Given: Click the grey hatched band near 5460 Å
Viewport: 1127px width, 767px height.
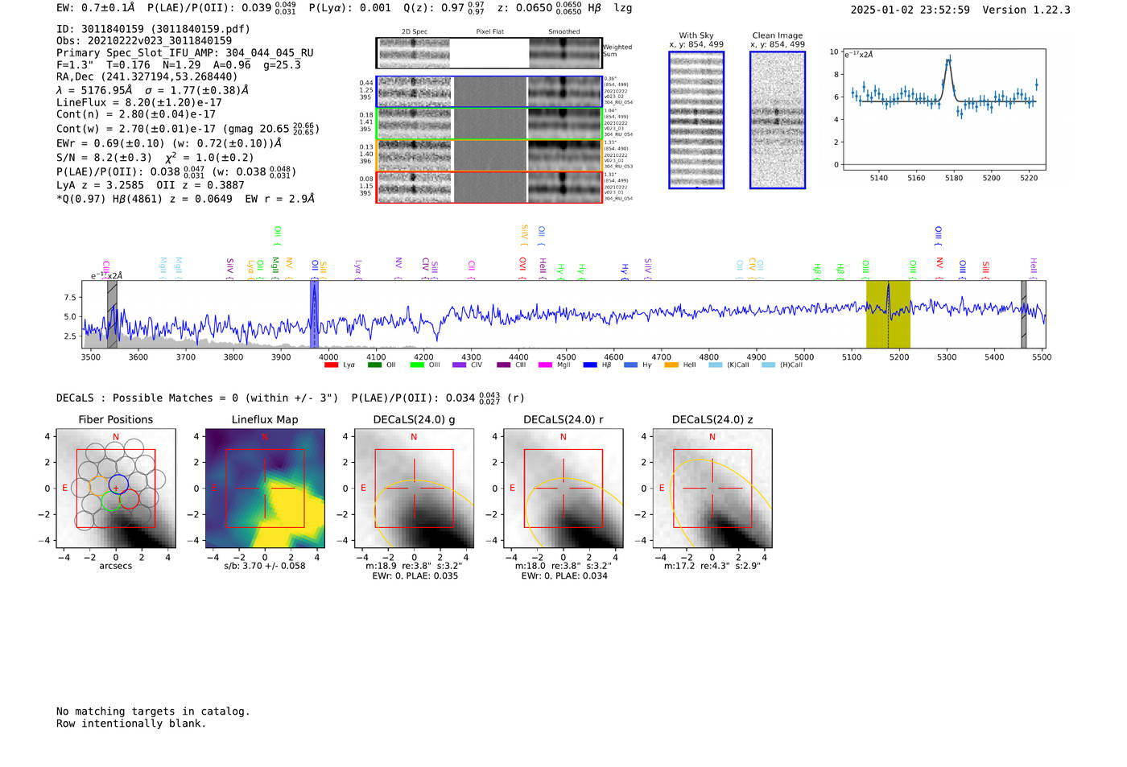Looking at the screenshot, I should pos(1024,314).
